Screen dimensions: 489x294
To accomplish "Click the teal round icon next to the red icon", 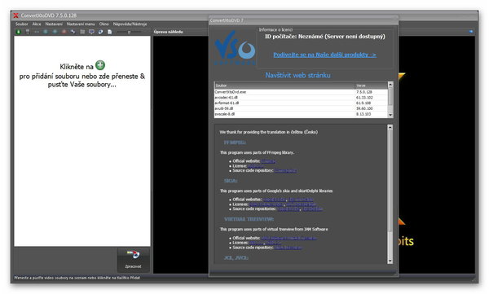I will (x=55, y=32).
